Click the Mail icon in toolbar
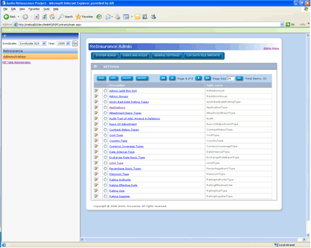The height and width of the screenshot is (248, 311). (x=108, y=17)
